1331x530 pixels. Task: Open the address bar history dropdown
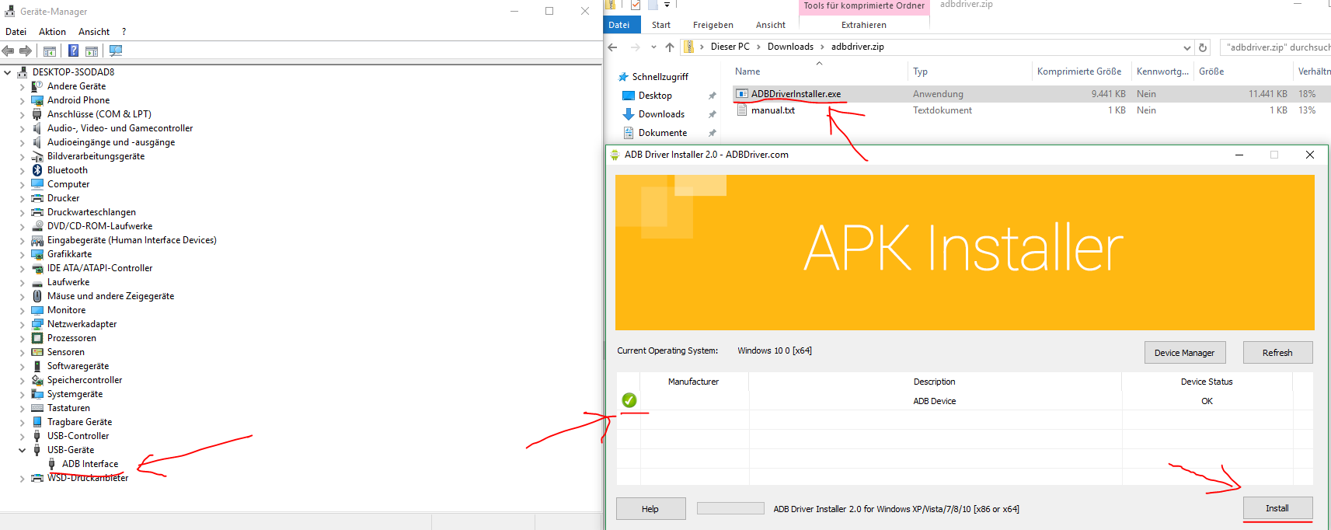point(1186,47)
